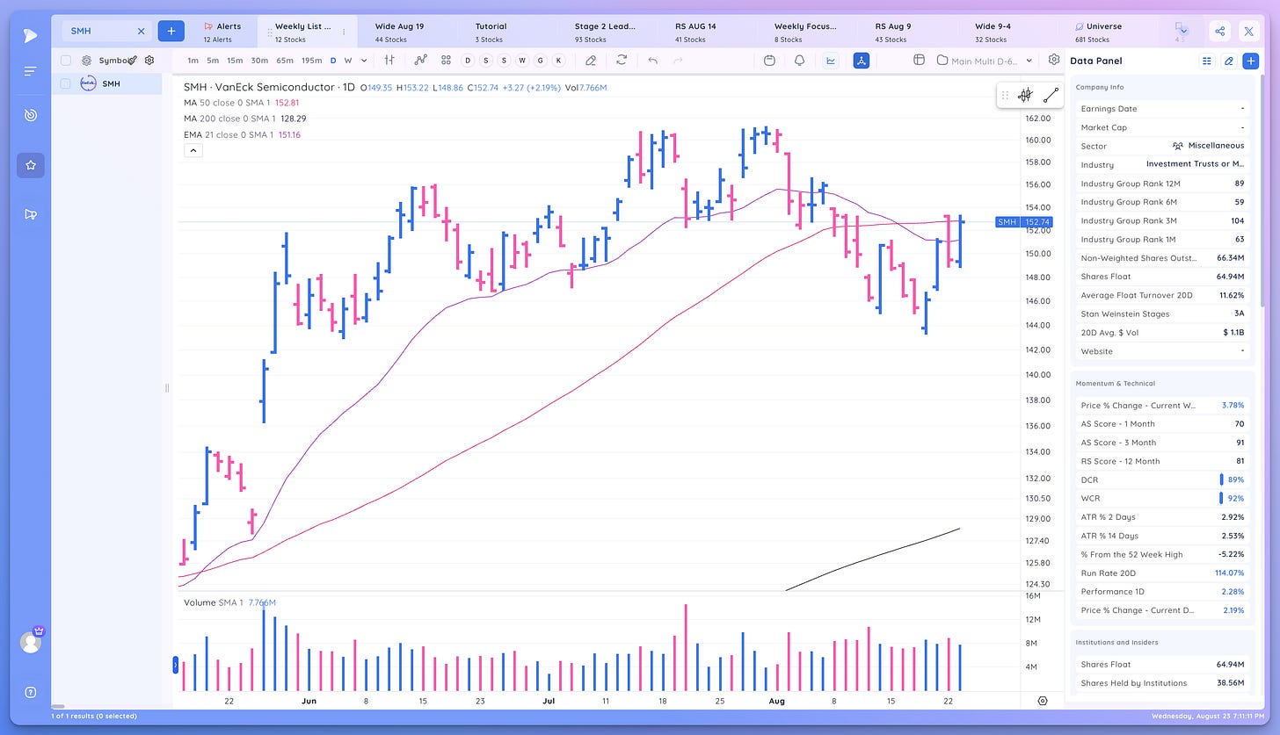Open the bar chart style icon

389,61
